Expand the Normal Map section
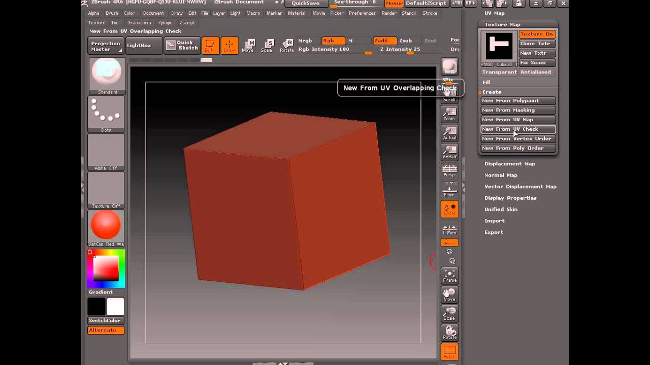This screenshot has height=365, width=650. click(501, 175)
